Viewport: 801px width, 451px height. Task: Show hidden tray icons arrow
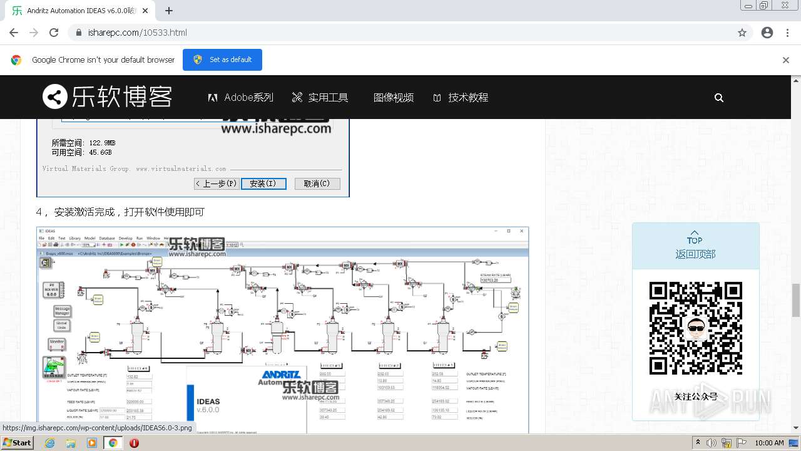click(x=698, y=442)
